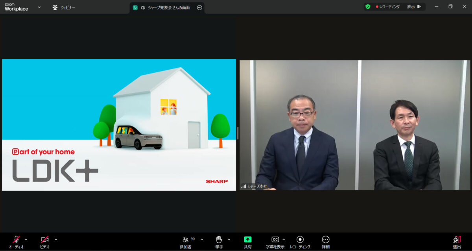Viewport: 472px width, 251px height.
Task: Open the 参加者 participants panel
Action: (186, 240)
